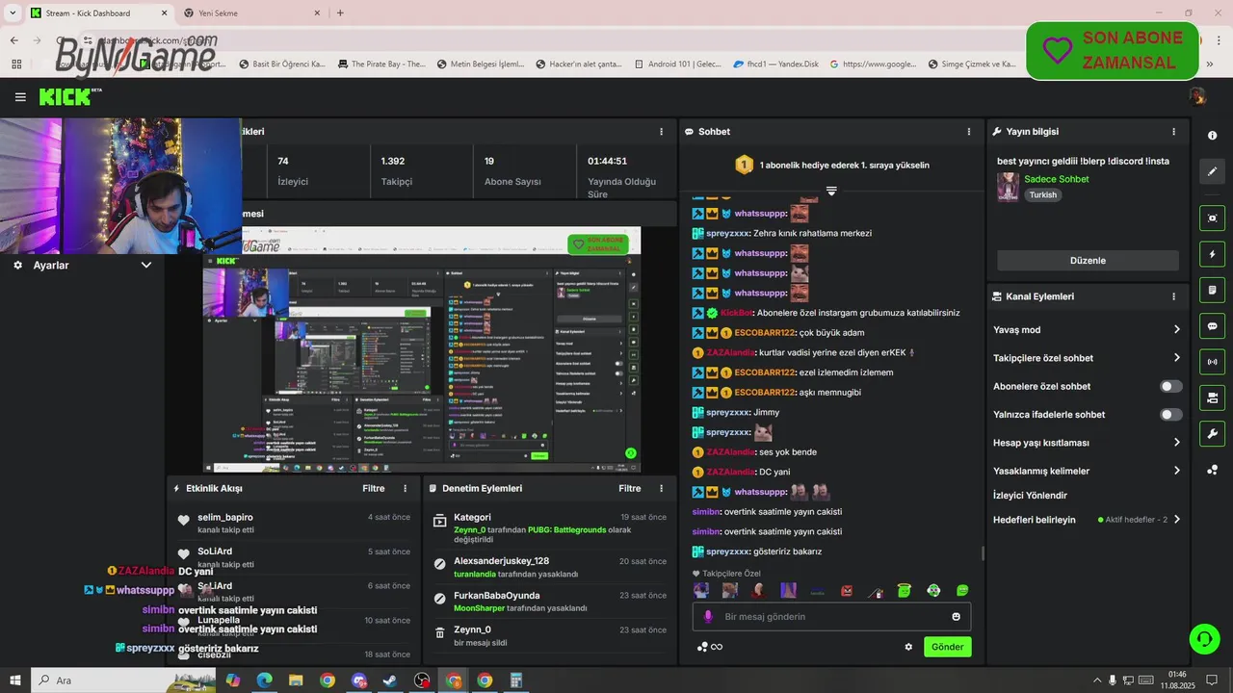Click the pencil edit icon in sidebar

[1212, 171]
